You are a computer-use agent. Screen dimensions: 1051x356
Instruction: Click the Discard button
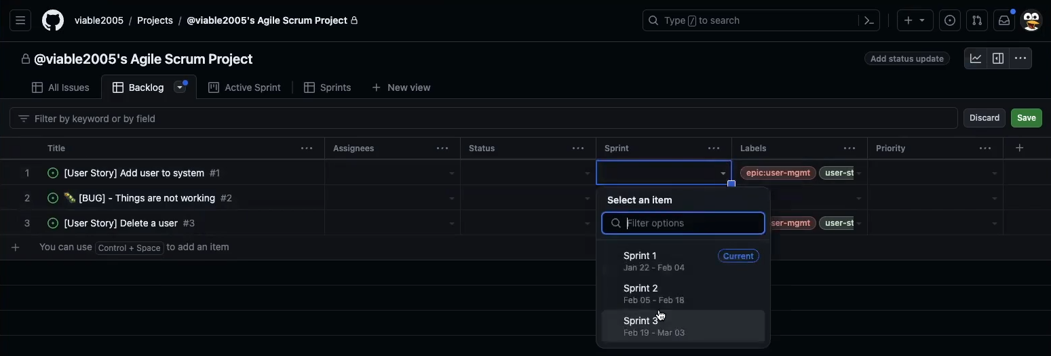click(984, 118)
